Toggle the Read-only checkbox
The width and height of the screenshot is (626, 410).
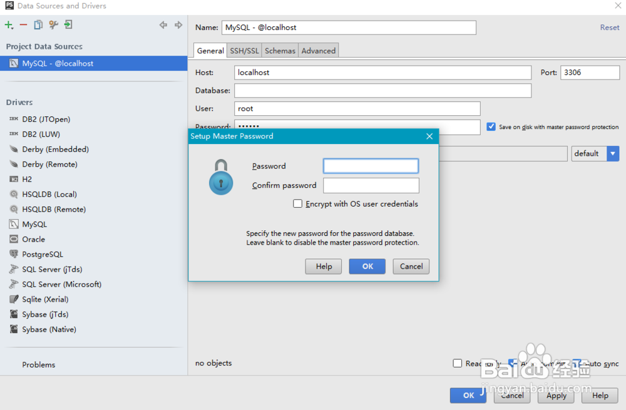tap(458, 363)
